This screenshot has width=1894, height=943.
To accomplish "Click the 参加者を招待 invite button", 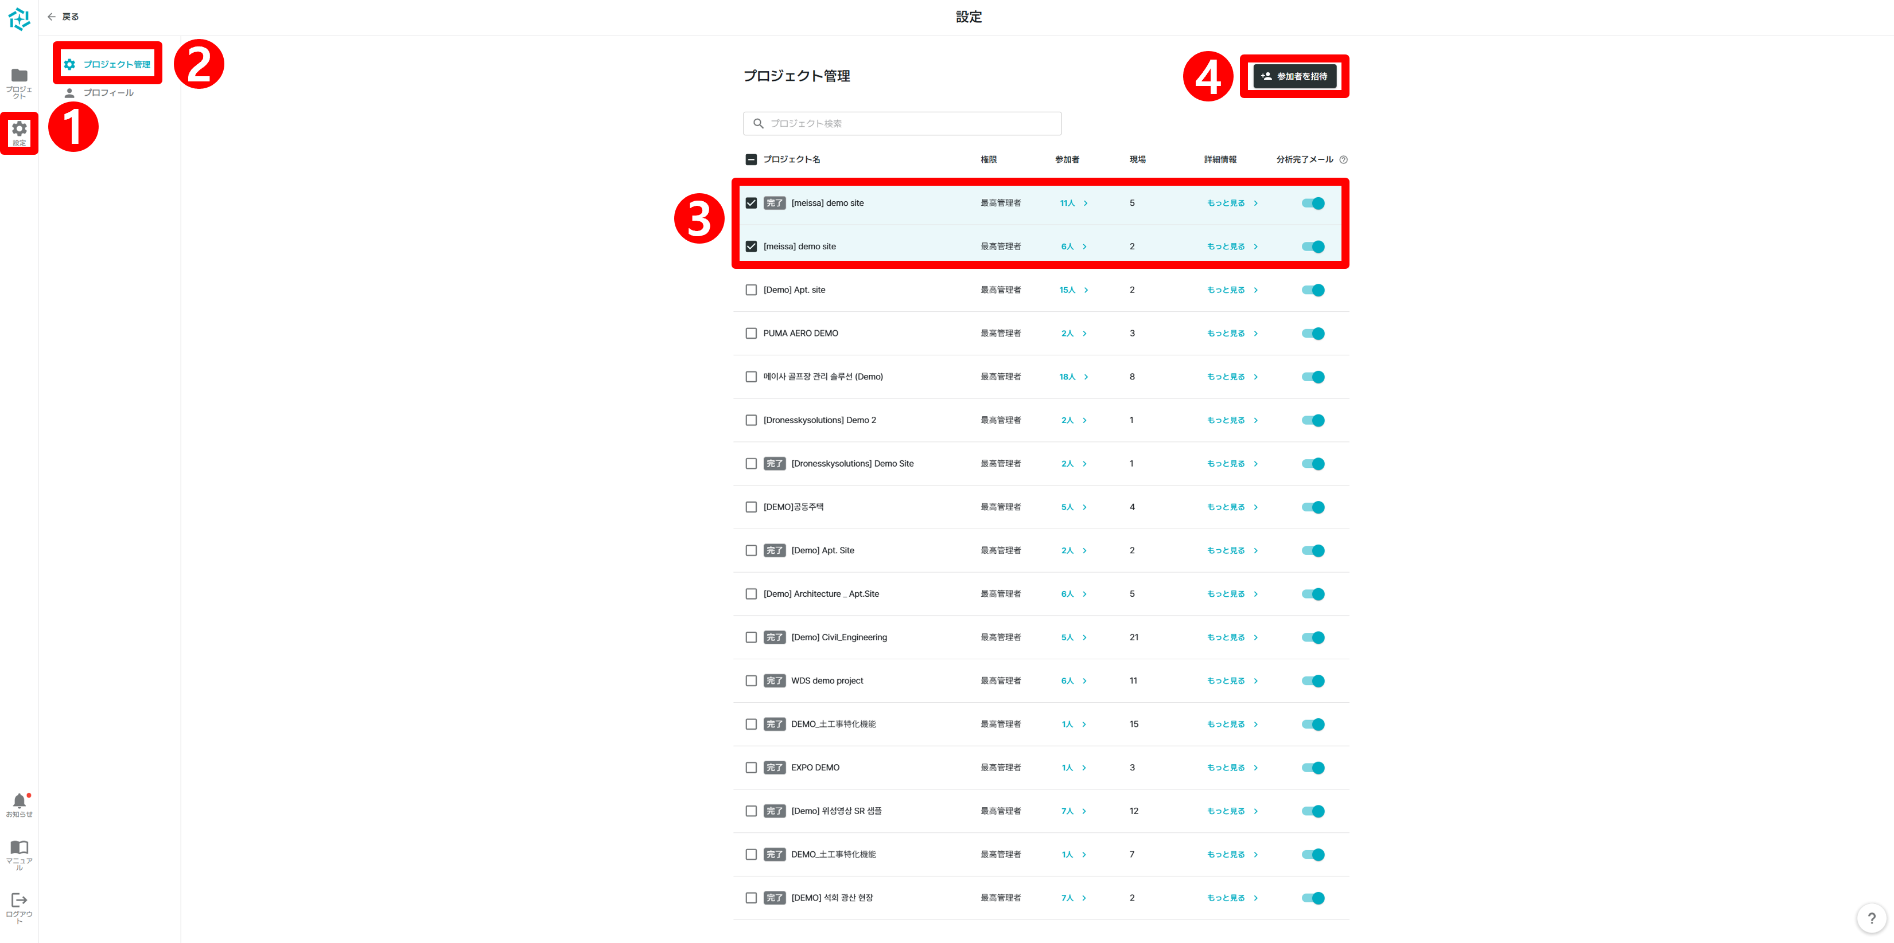I will click(1295, 76).
